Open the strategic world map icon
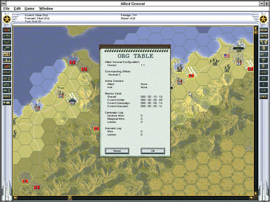 click(263, 42)
